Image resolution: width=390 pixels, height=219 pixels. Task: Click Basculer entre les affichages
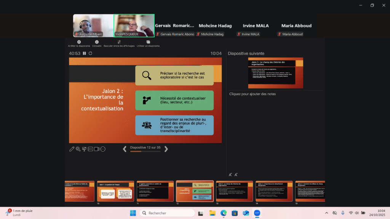(119, 42)
